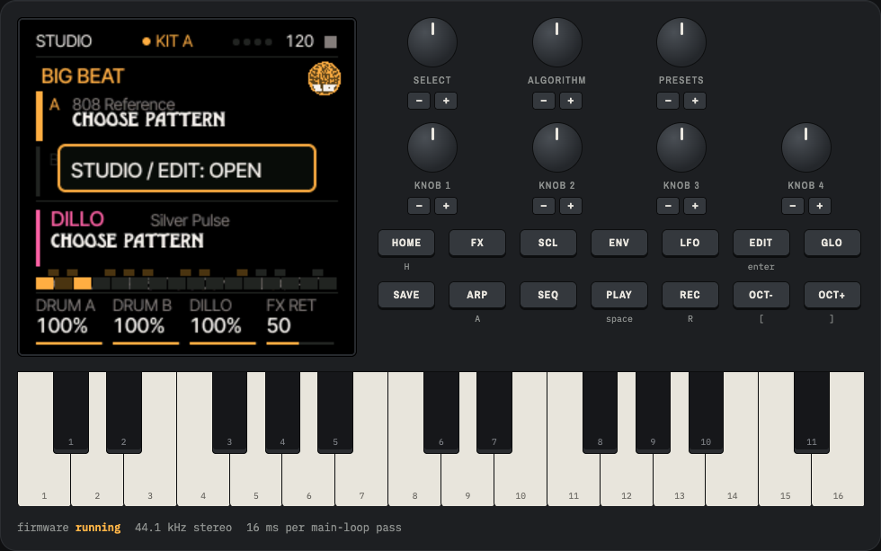Open the GLO global page
Viewport: 881px width, 551px height.
pyautogui.click(x=832, y=243)
